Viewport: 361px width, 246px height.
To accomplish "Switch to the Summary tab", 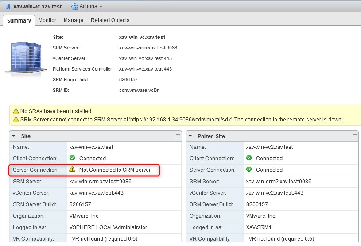I will 19,20.
